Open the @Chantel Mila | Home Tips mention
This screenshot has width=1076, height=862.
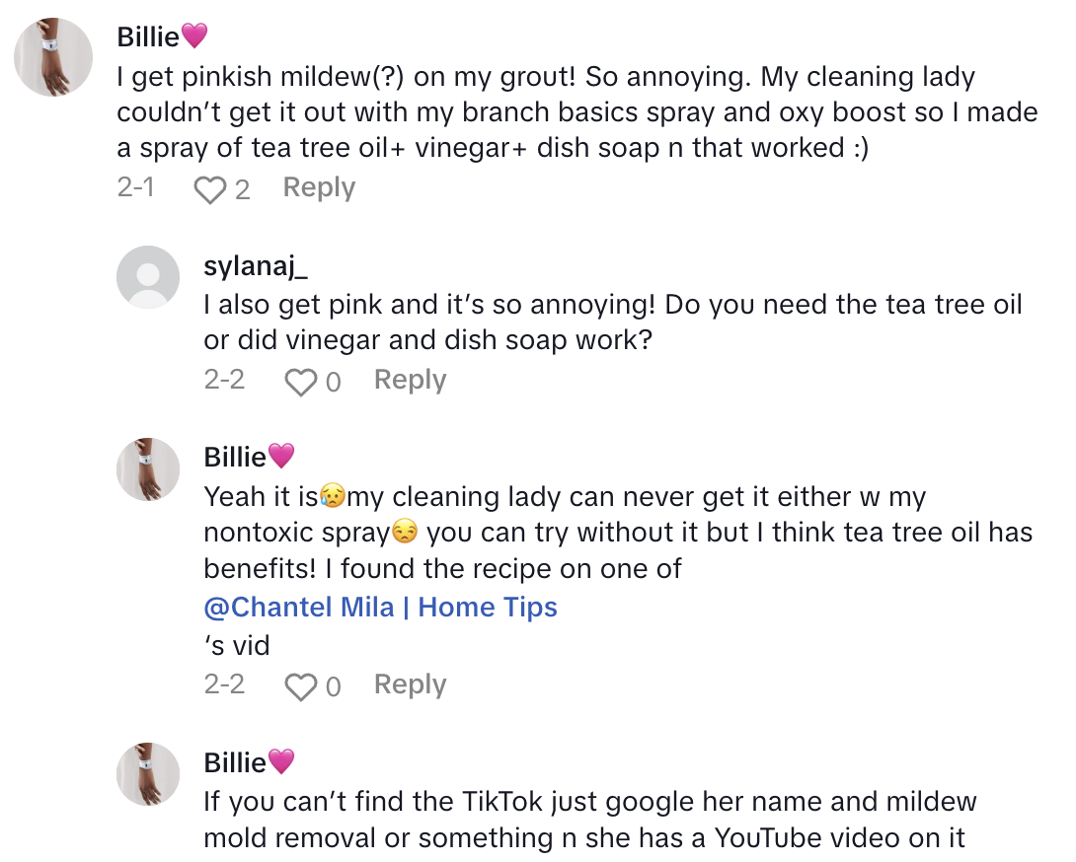380,607
